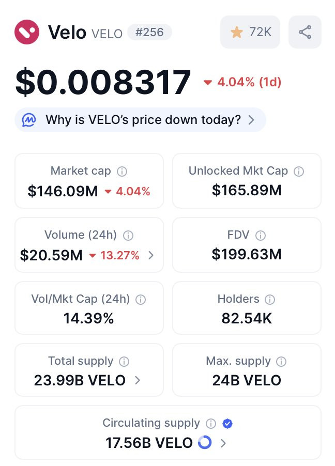Click FDV info icon
This screenshot has height=466, width=335.
coord(261,236)
